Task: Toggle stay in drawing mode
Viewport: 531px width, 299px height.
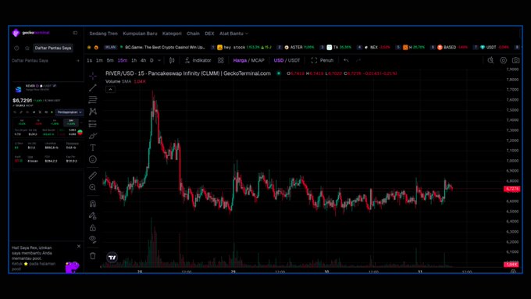Action: pyautogui.click(x=92, y=215)
